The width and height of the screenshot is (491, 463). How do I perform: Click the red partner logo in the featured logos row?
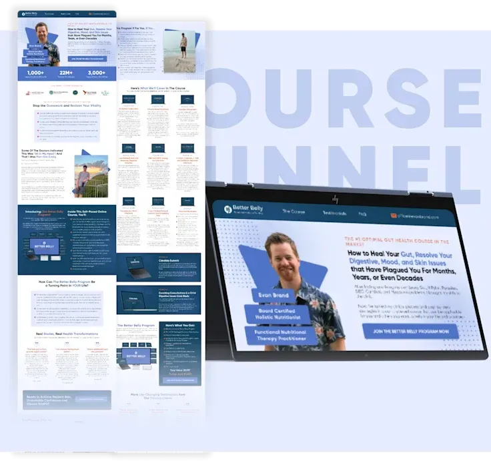click(35, 93)
